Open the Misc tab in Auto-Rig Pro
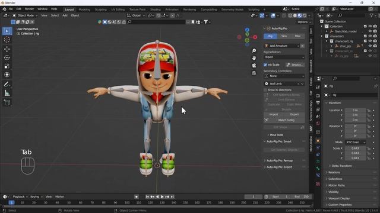 point(297,36)
